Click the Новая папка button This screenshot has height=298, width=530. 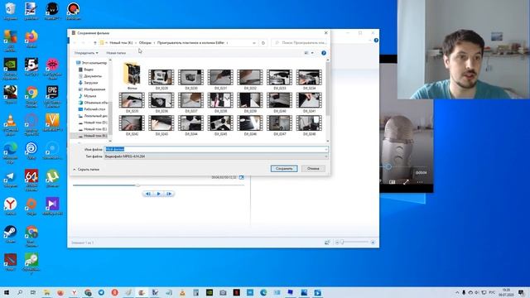click(x=116, y=53)
